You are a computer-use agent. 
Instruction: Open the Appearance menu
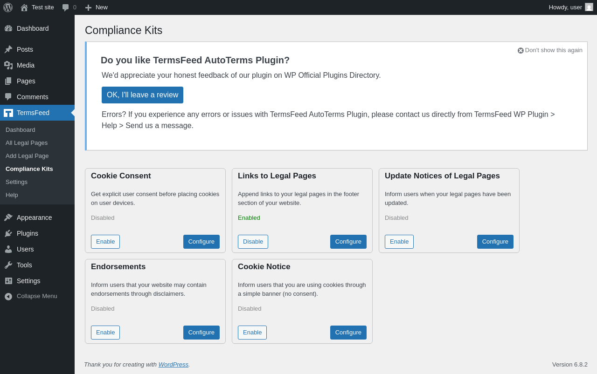pyautogui.click(x=37, y=218)
